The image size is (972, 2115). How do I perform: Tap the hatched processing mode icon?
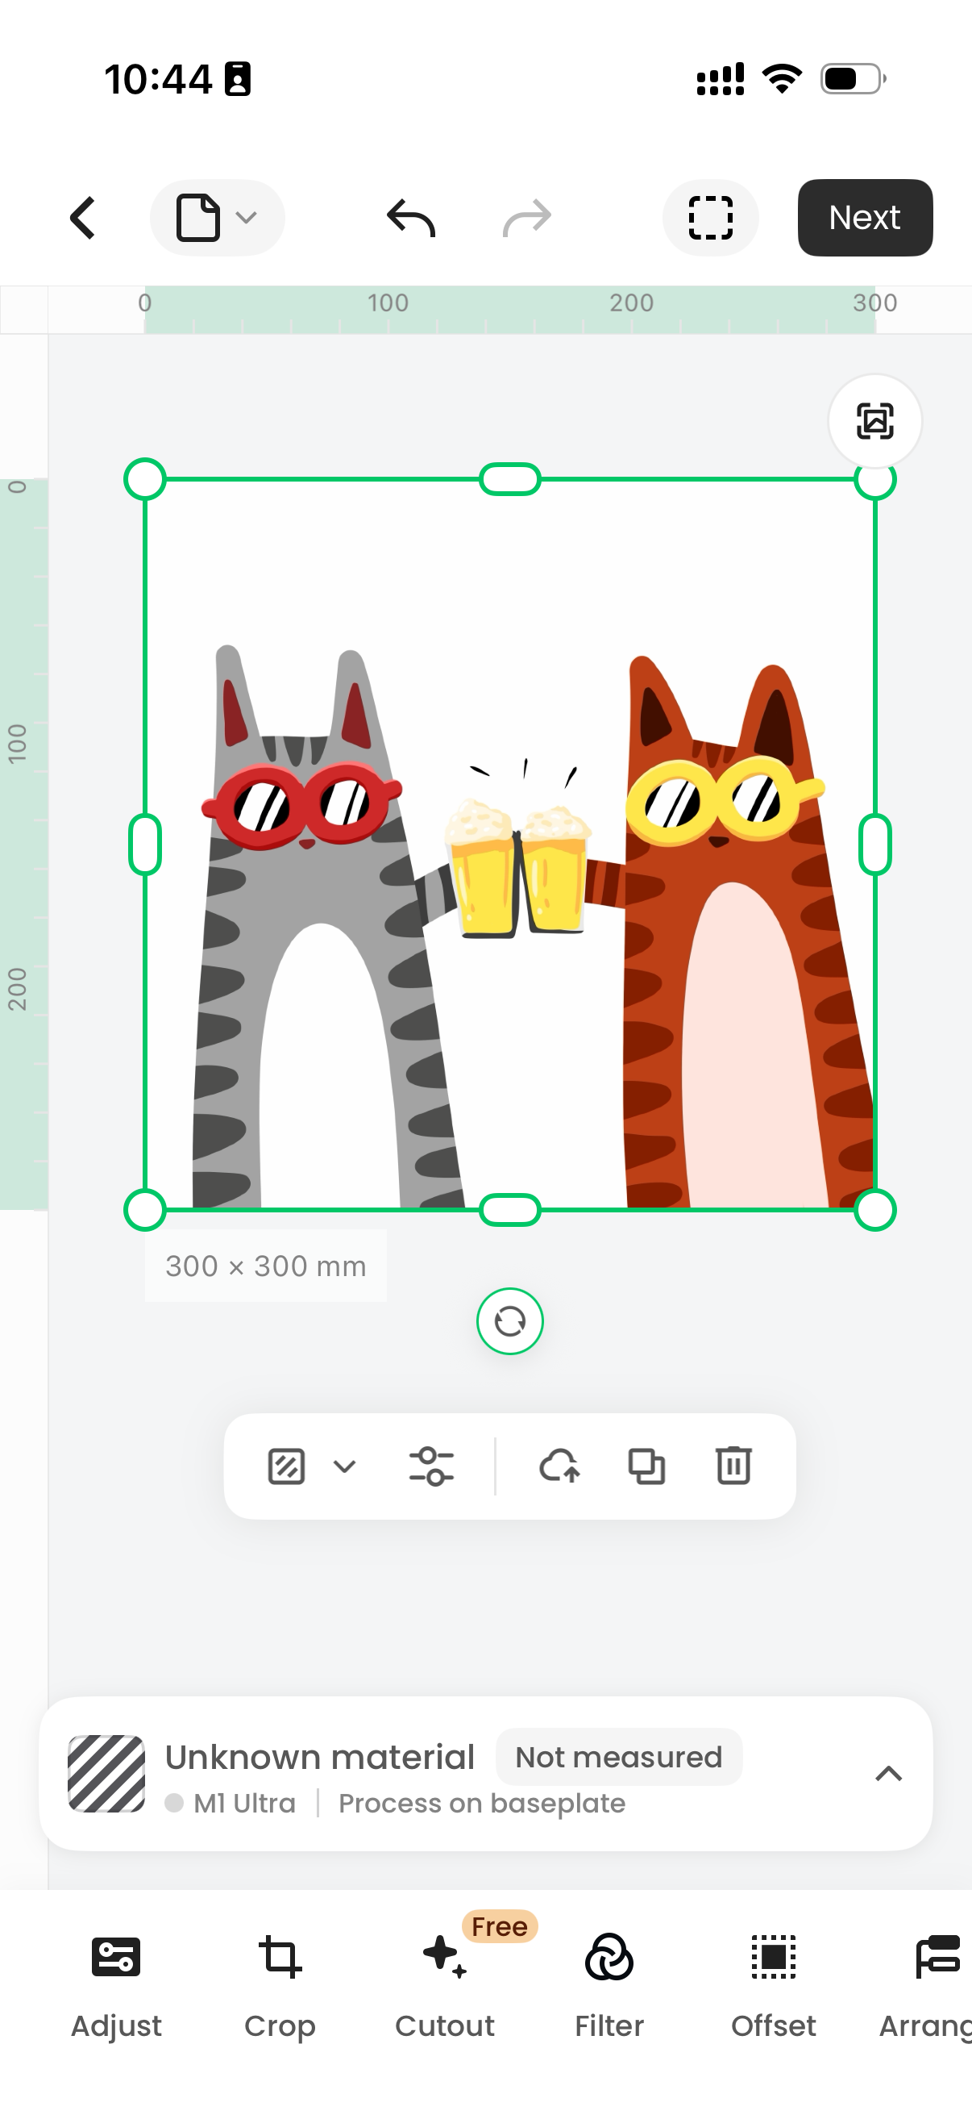[x=286, y=1466]
